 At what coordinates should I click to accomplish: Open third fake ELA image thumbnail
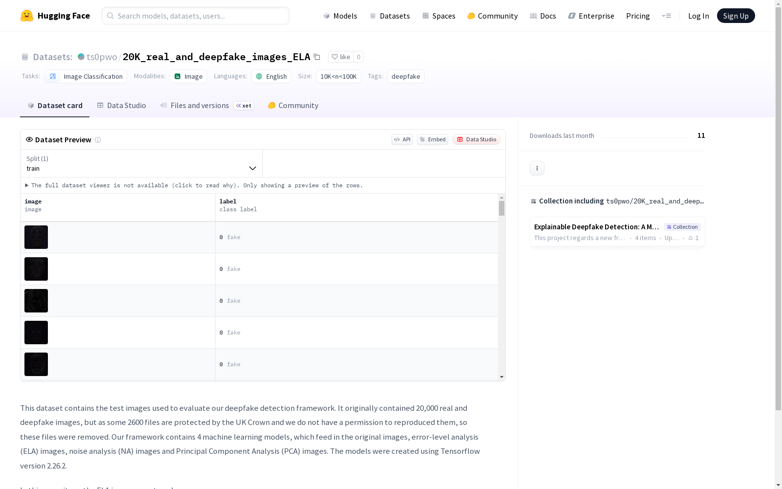(x=36, y=301)
